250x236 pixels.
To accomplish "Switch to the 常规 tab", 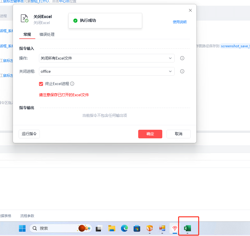I will click(x=27, y=34).
